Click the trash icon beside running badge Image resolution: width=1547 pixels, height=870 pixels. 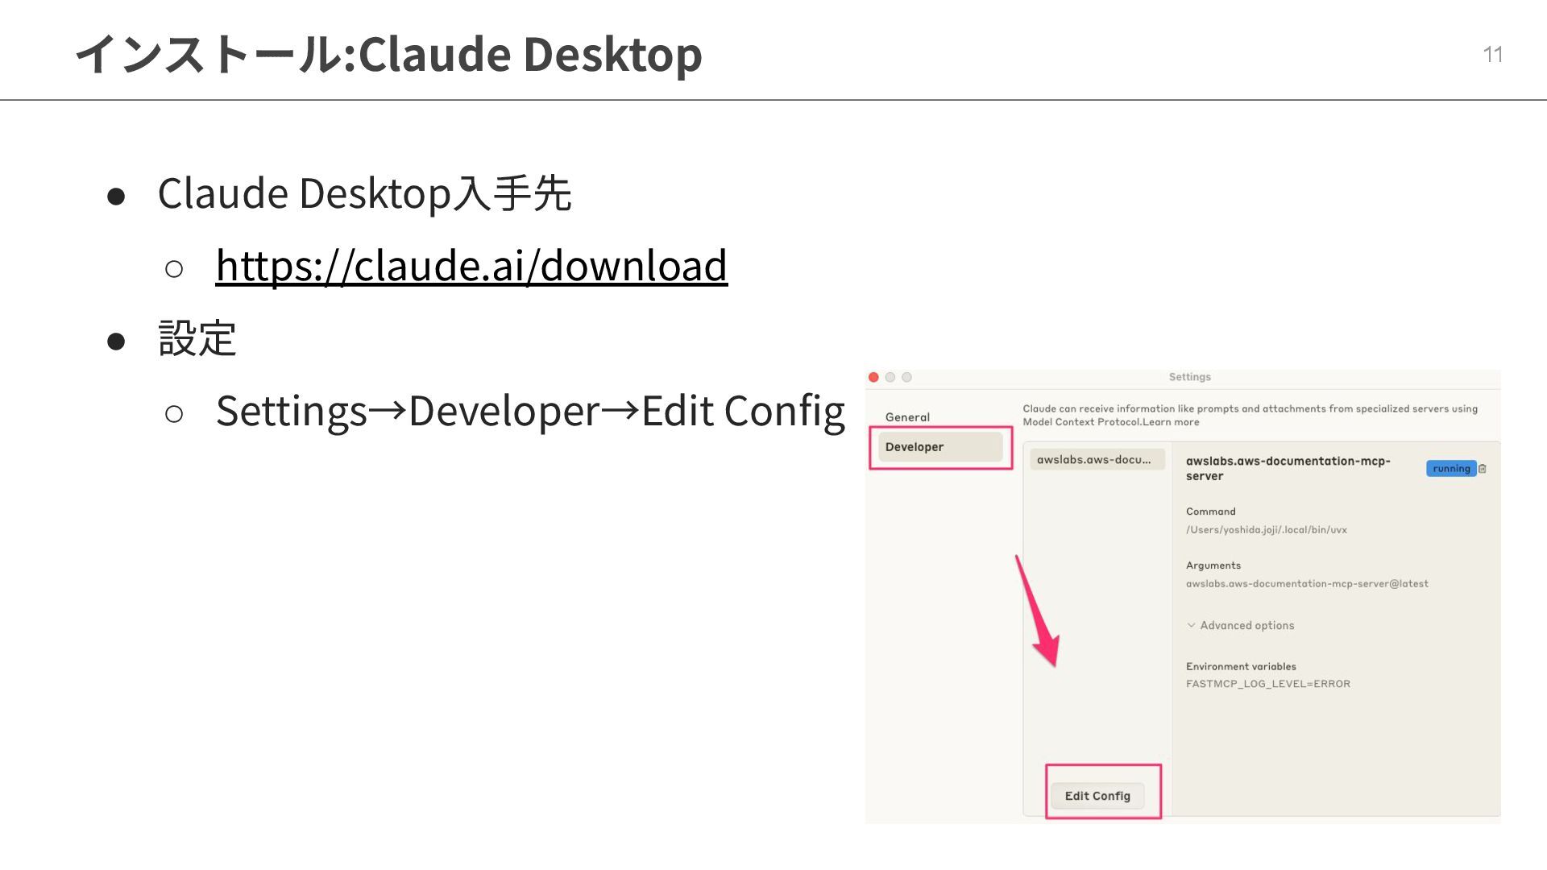1483,469
